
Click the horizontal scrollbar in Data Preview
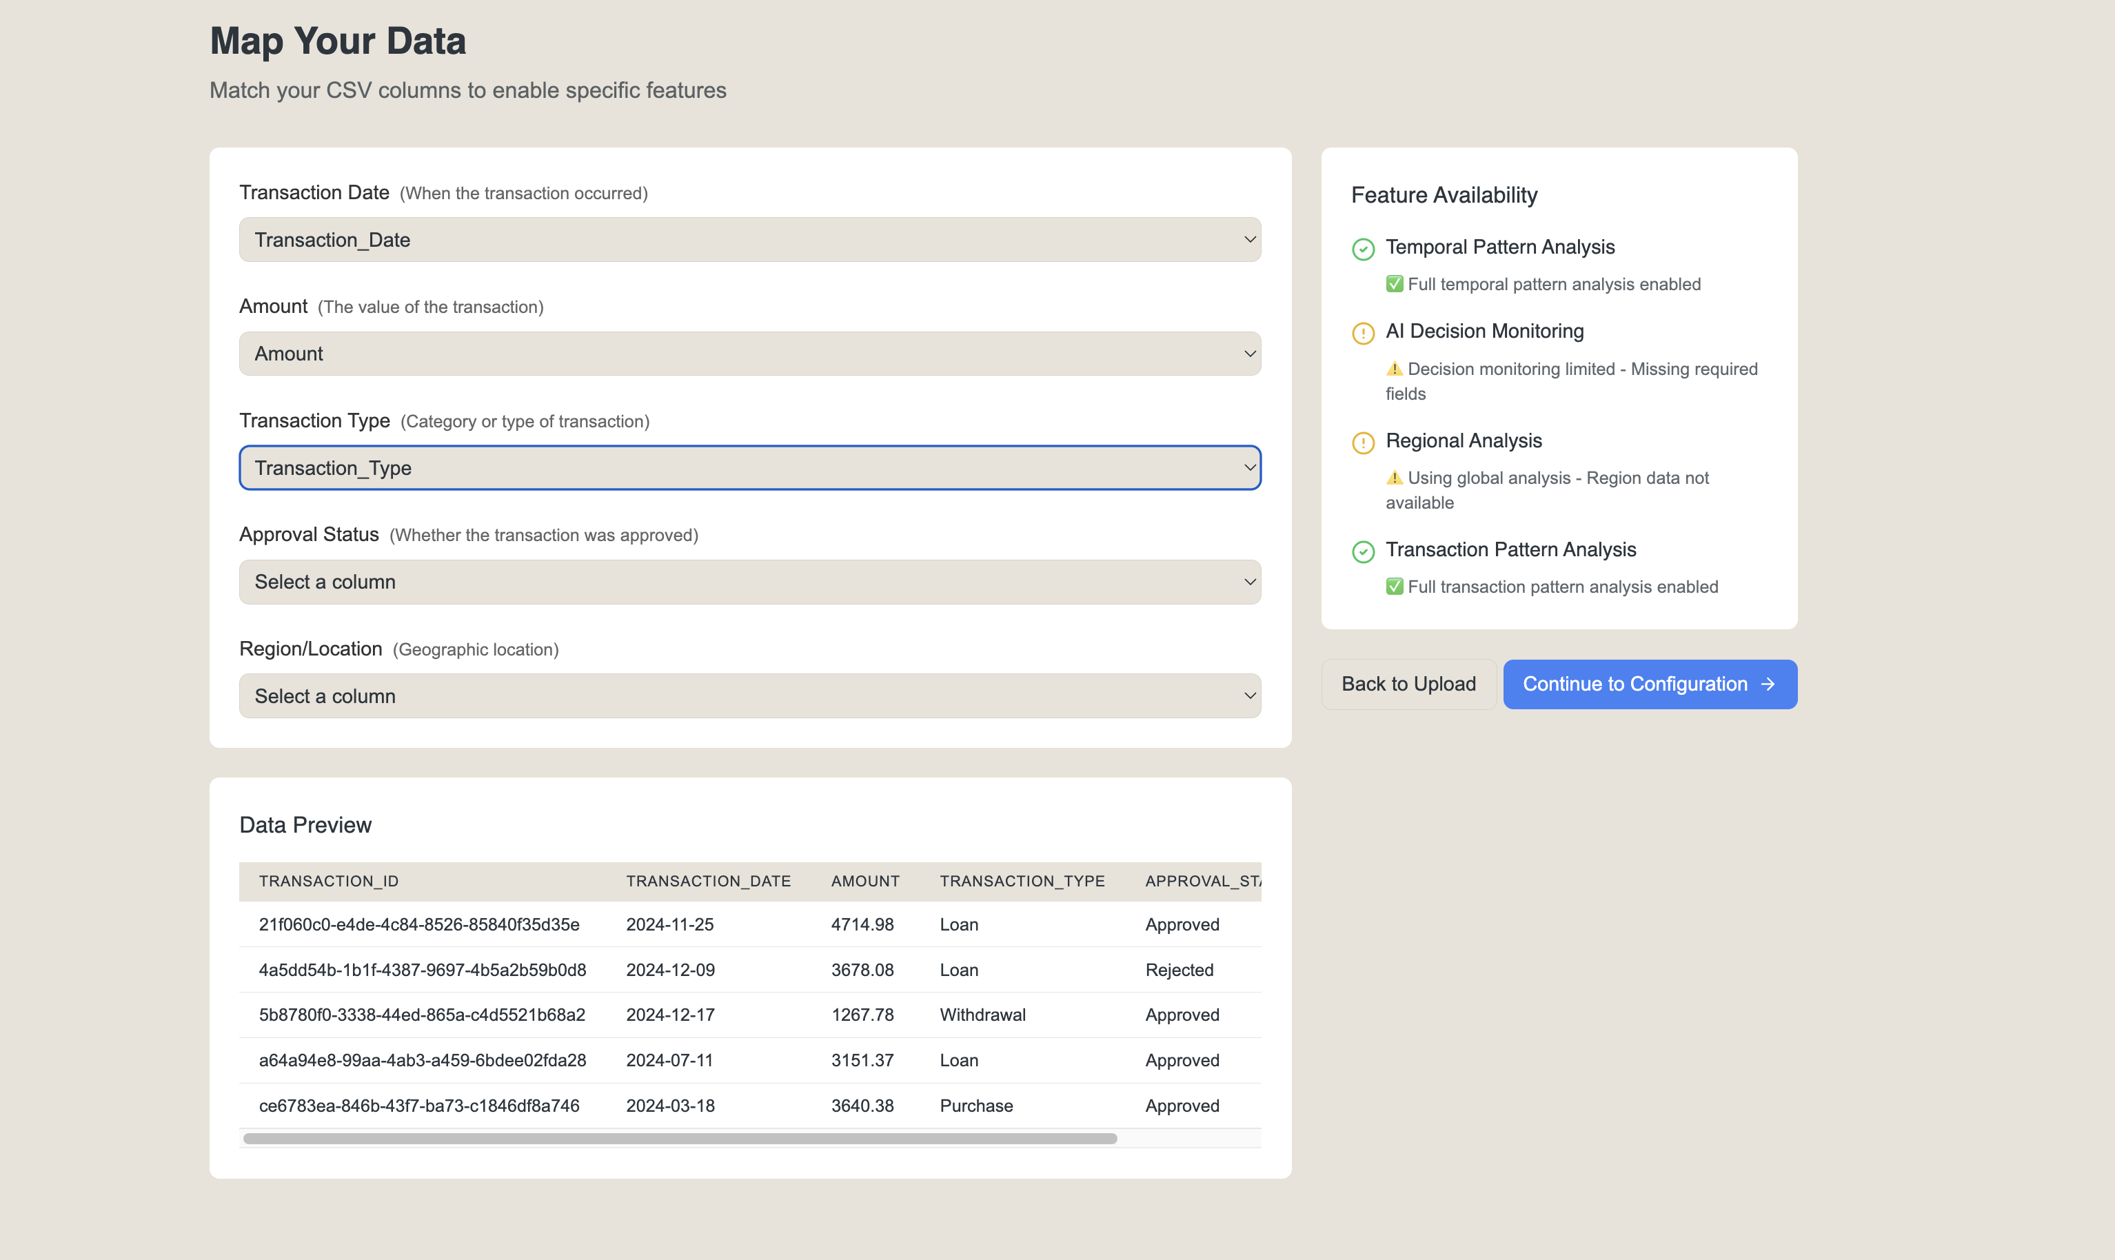click(x=679, y=1138)
